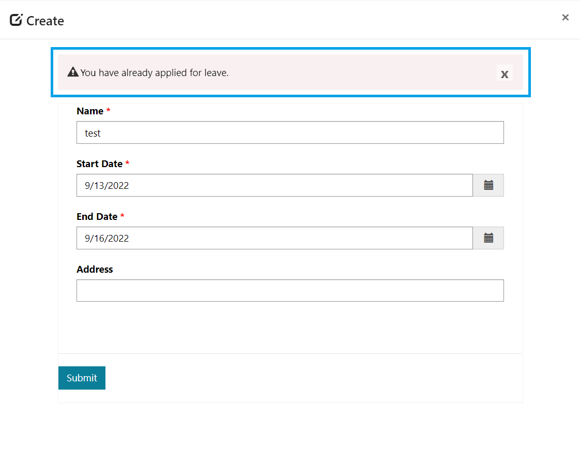The image size is (580, 461).
Task: Click the Create heading text
Action: (45, 21)
